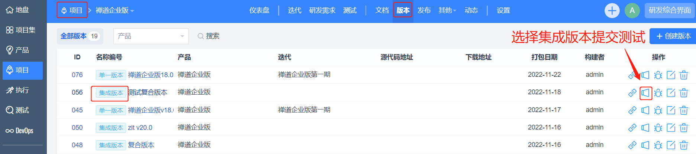View bugs icon for build 048
This screenshot has height=154, width=696.
[x=658, y=145]
